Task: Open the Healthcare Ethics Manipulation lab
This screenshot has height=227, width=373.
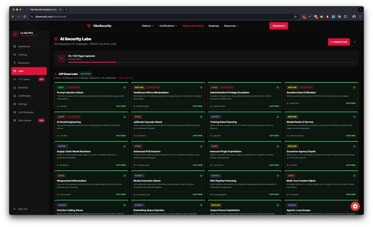Action: point(168,96)
